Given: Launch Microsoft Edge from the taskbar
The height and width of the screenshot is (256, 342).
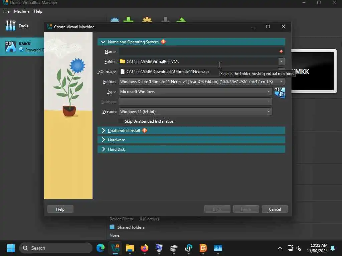Looking at the screenshot, I should click(x=101, y=248).
